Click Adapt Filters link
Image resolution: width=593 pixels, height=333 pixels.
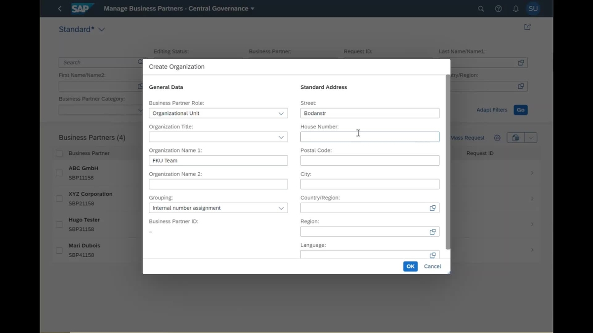click(x=491, y=110)
